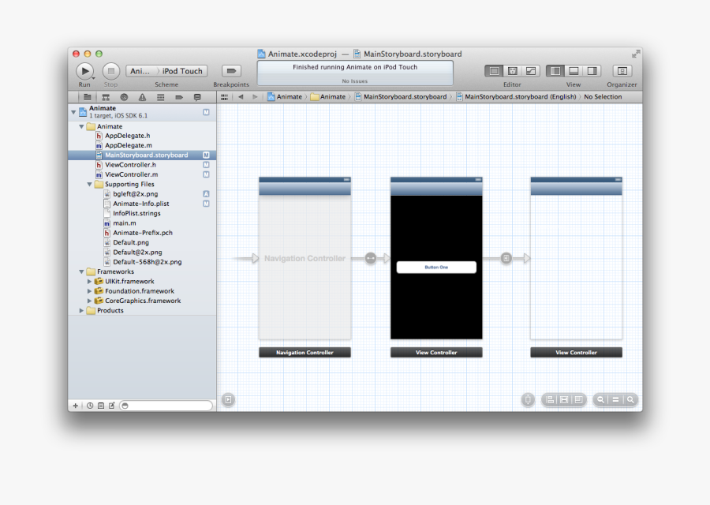Image resolution: width=710 pixels, height=505 pixels.
Task: Toggle the Breakpoints button on
Action: 230,71
